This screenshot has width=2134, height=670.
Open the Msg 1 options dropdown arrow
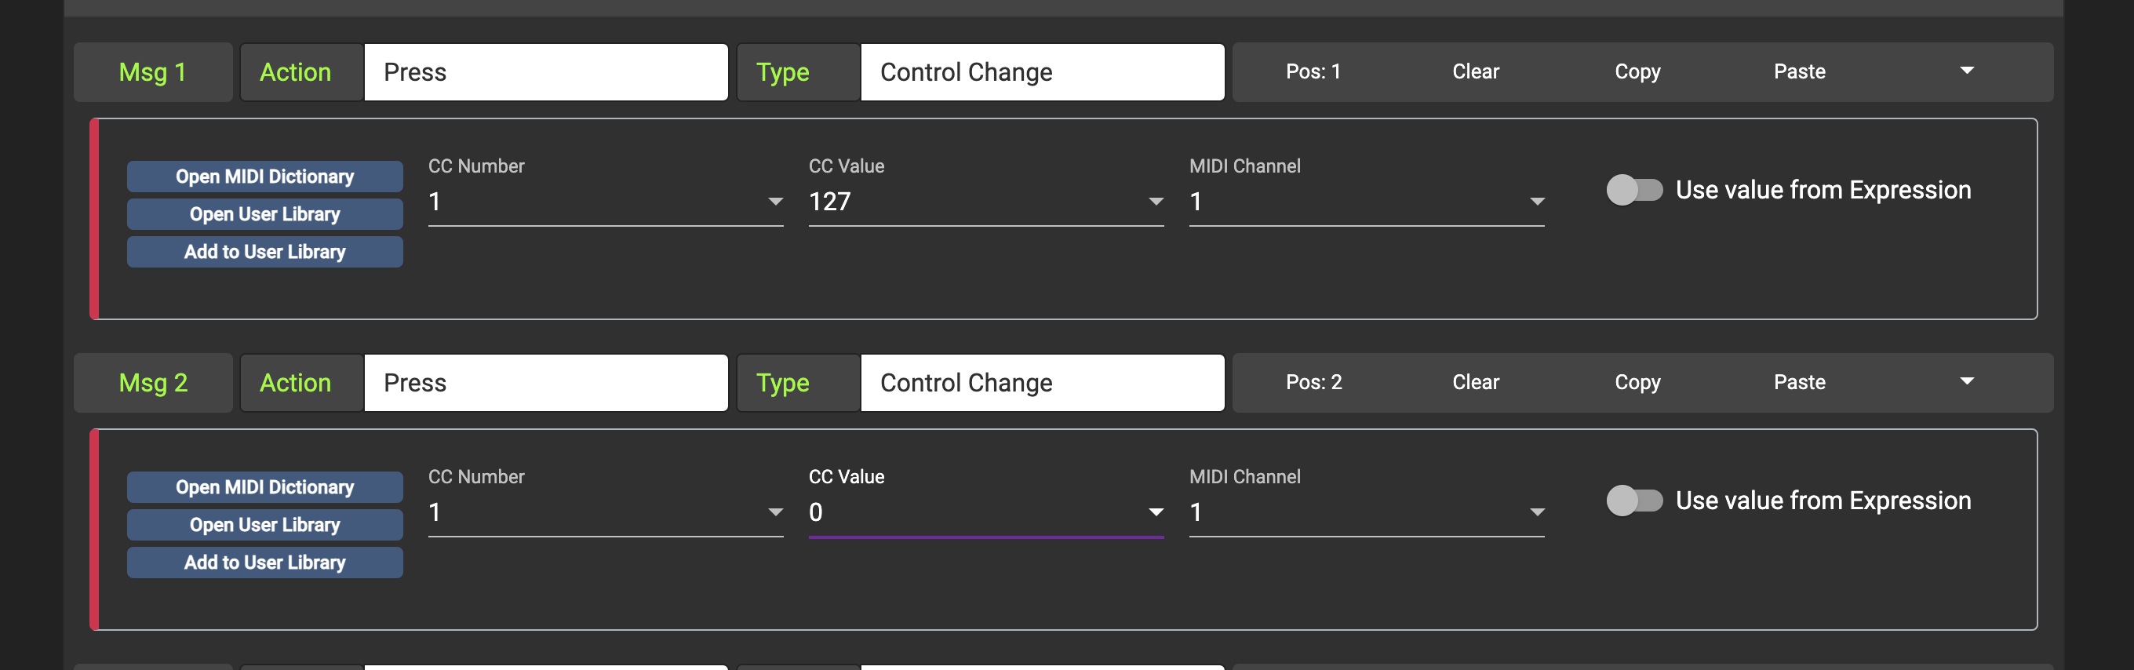pos(1967,71)
